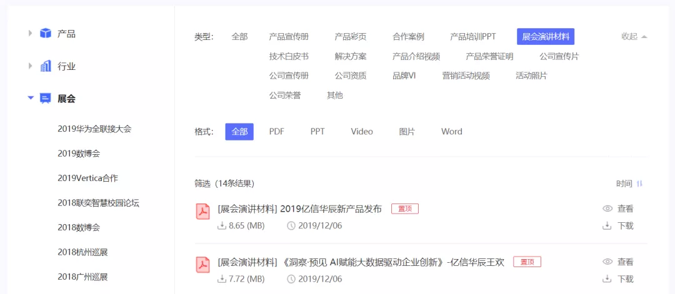The height and width of the screenshot is (294, 675).
Task: Click PDF file icon of 洞察·预见 document
Action: coord(203,265)
